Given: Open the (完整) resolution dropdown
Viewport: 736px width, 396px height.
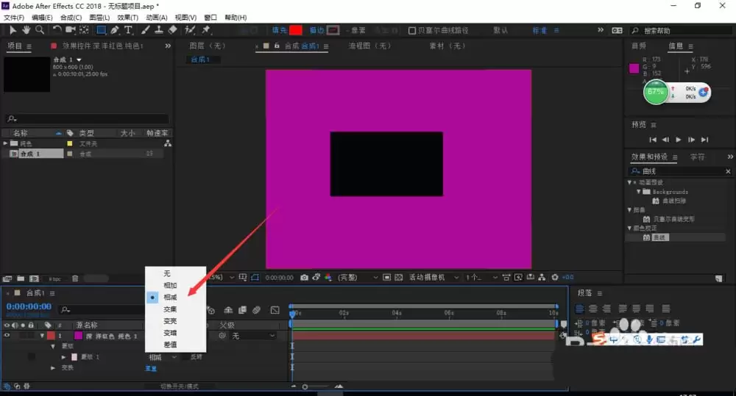Looking at the screenshot, I should (357, 278).
